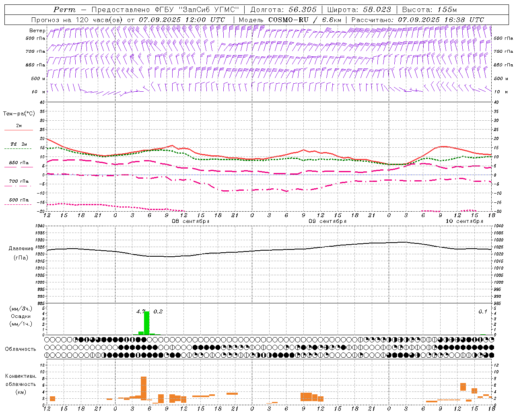Click the "Ветер" wind panel label
The height and width of the screenshot is (412, 515).
pos(37,31)
